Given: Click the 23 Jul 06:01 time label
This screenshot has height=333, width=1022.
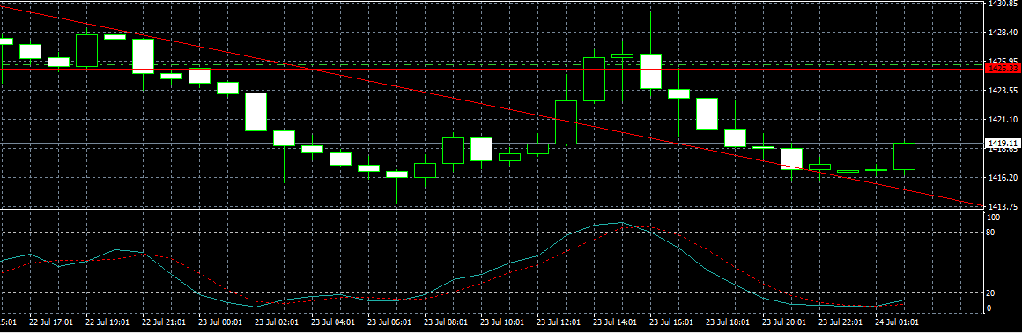Looking at the screenshot, I should [x=389, y=322].
